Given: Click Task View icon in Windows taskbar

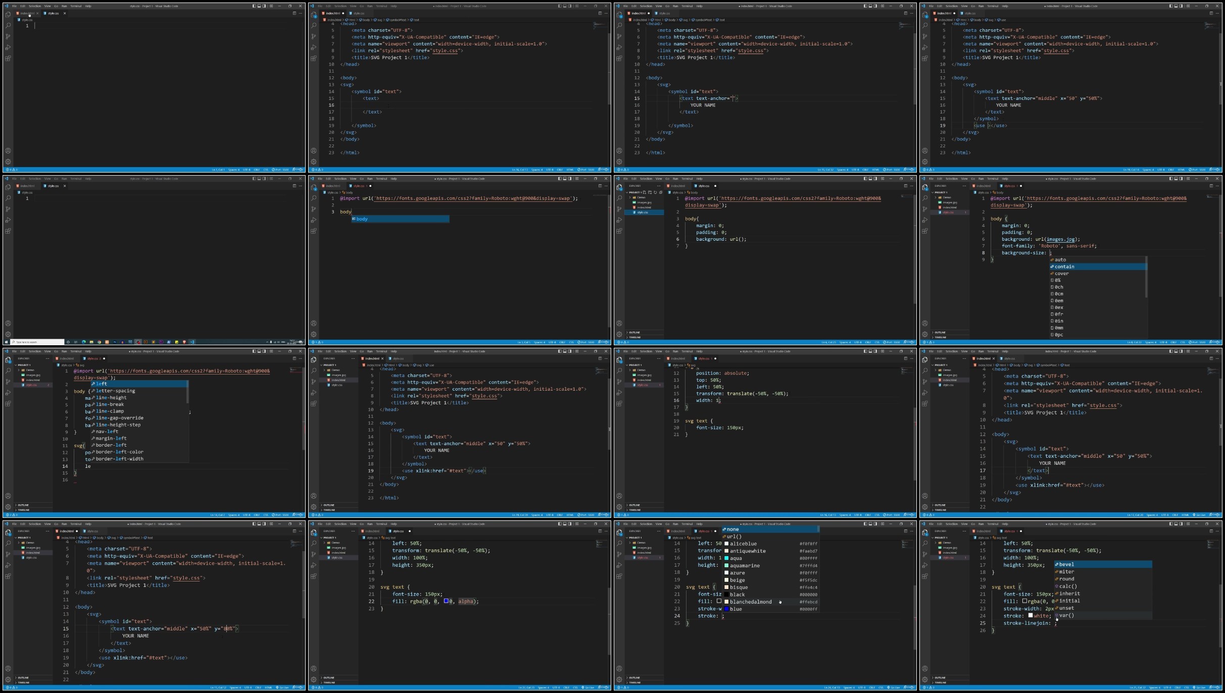Looking at the screenshot, I should pos(76,342).
